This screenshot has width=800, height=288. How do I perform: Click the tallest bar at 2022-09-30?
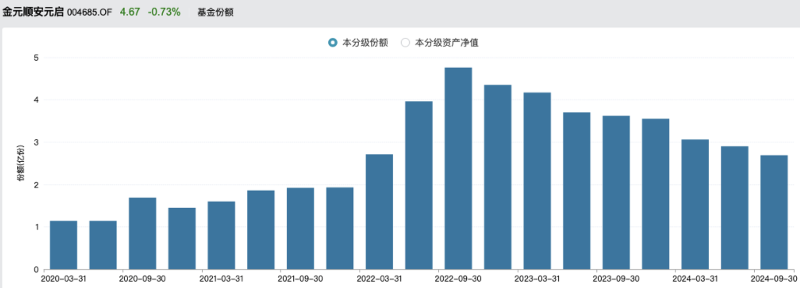tap(458, 169)
